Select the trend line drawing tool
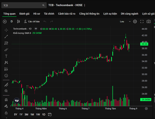155x119 pixels. (6, 37)
